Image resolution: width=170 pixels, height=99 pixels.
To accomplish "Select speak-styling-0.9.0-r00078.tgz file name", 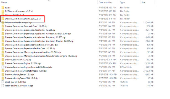I will tap(19, 86).
